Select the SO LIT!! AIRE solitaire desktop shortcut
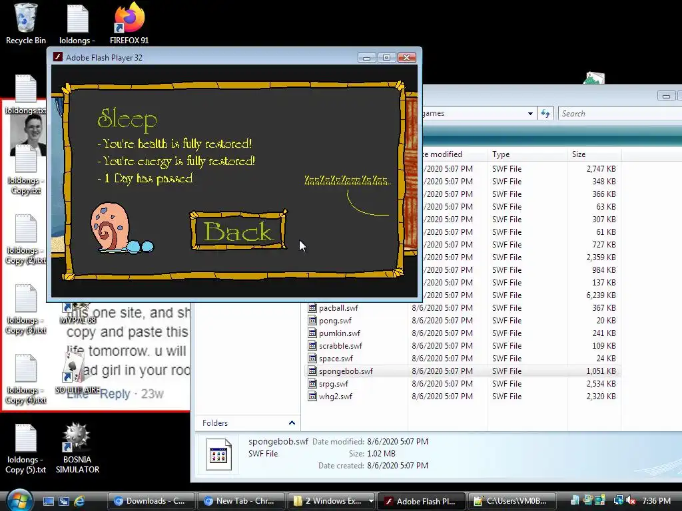682x511 pixels. (77, 373)
